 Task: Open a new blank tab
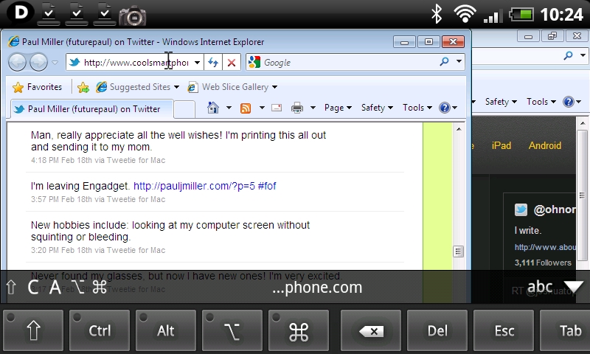point(184,109)
